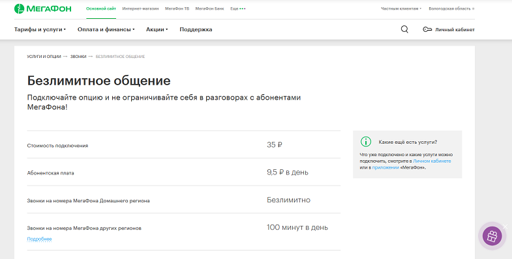Viewport: 512px width, 259px height.
Task: Click the key icon for Личный кабинет
Action: point(427,30)
